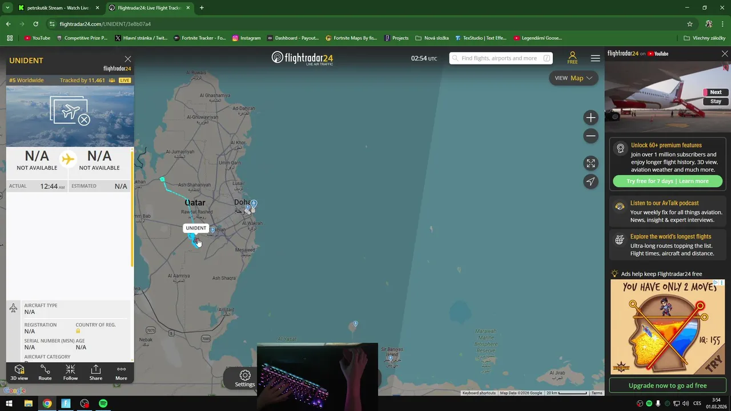Image resolution: width=731 pixels, height=411 pixels.
Task: Click the Tracked by 11,461 text
Action: [82, 80]
